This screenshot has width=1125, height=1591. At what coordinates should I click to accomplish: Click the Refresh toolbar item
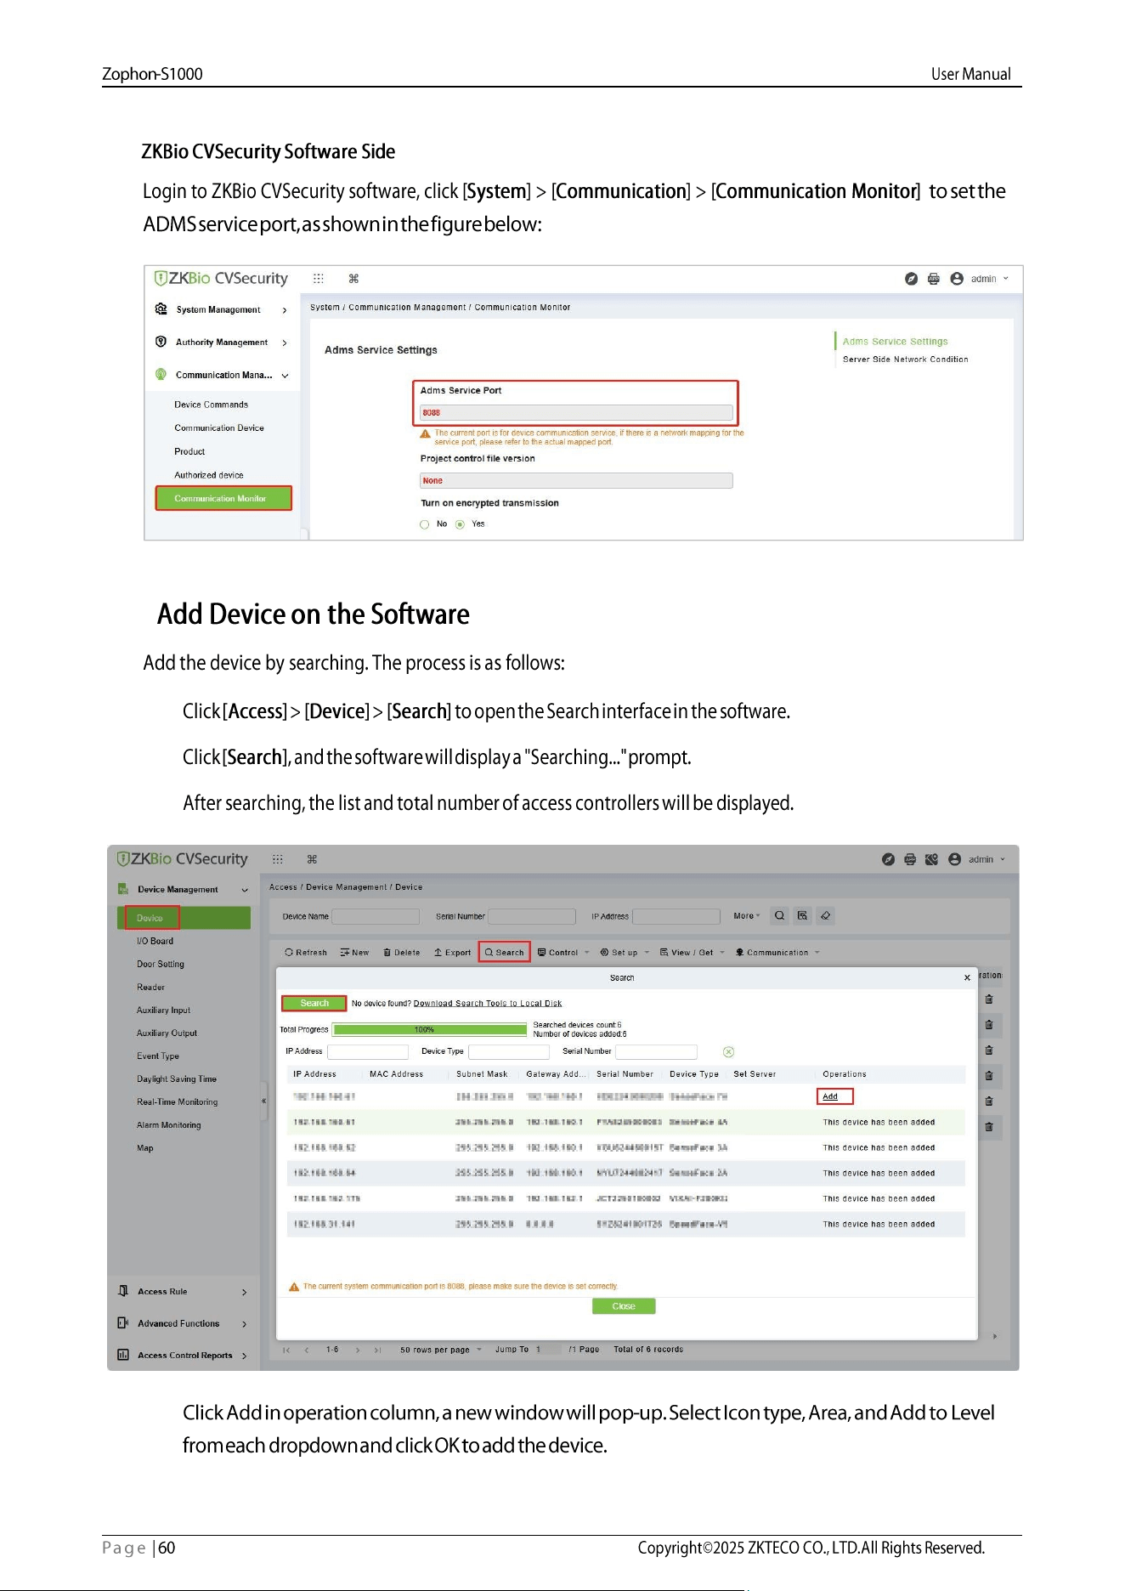[x=306, y=953]
